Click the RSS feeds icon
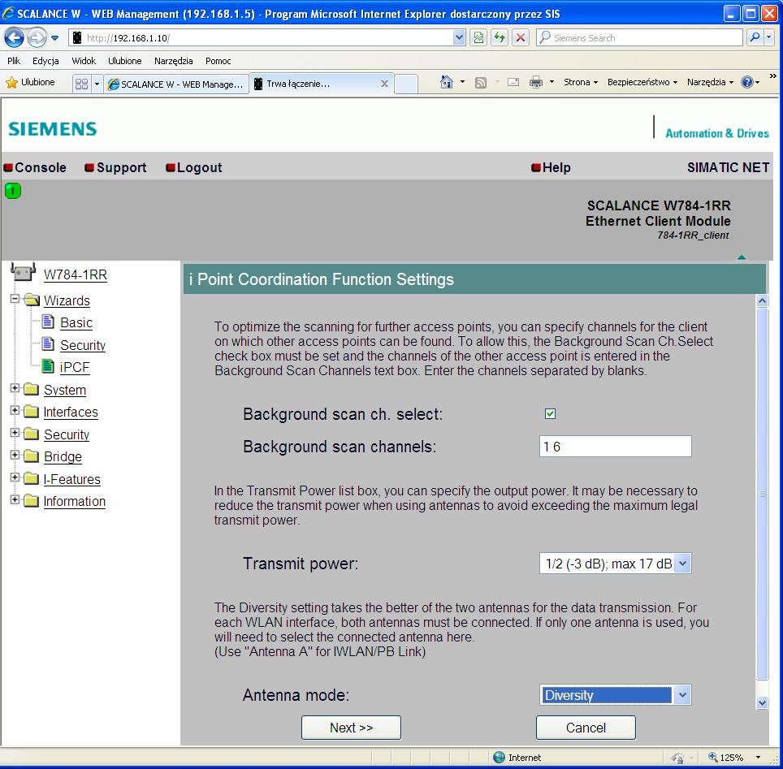783x769 pixels. tap(480, 82)
